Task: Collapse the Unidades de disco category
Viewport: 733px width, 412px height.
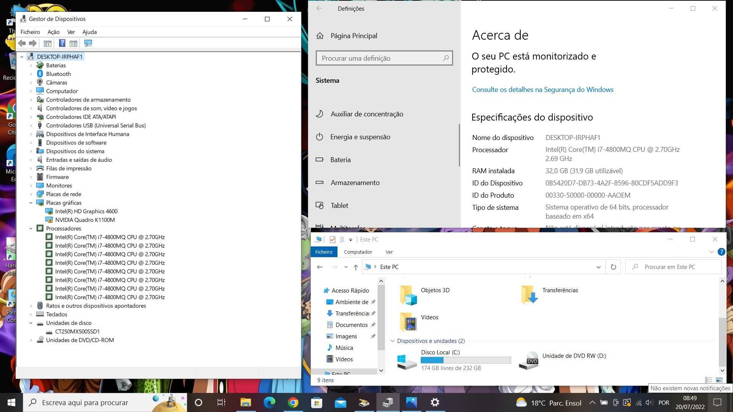Action: pos(31,323)
